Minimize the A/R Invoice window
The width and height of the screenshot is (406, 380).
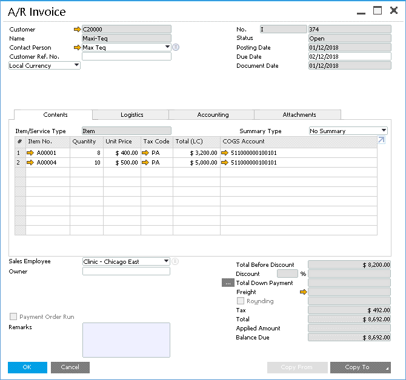[361, 13]
